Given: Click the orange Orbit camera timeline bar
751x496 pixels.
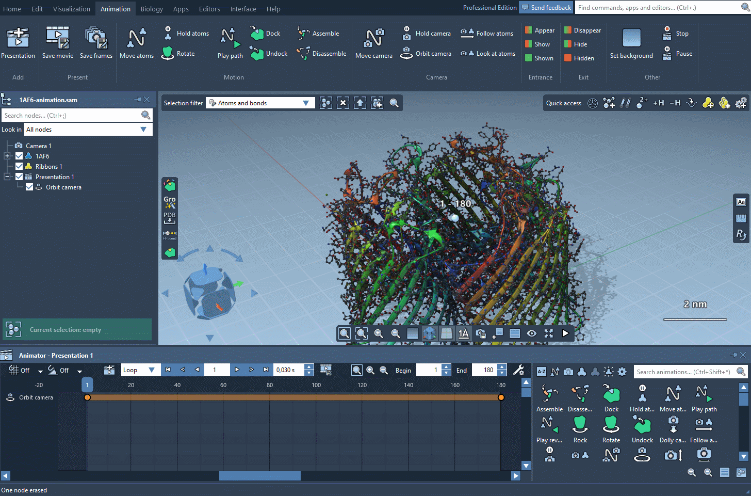Looking at the screenshot, I should tap(294, 397).
